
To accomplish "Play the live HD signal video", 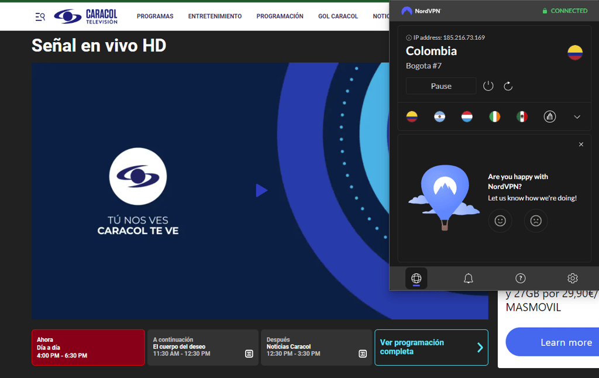I will (261, 190).
